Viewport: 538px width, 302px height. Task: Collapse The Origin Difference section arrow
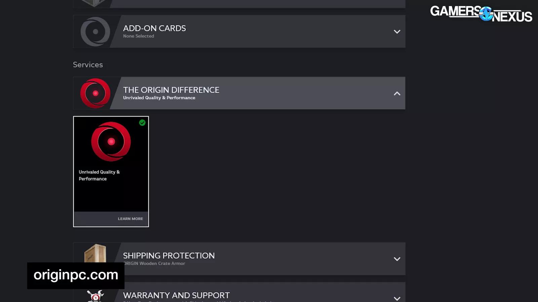tap(397, 93)
